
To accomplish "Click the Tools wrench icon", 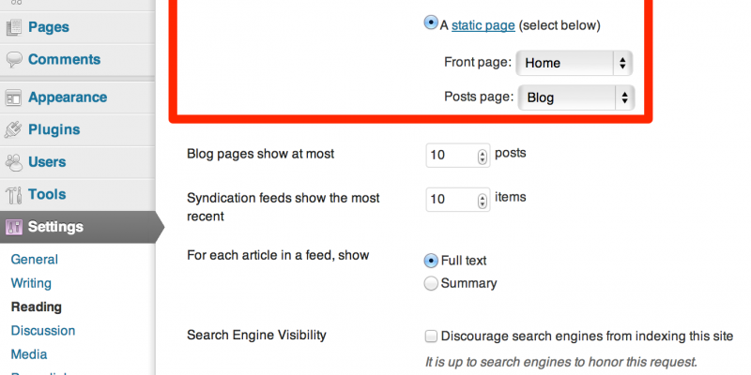I will click(x=14, y=195).
